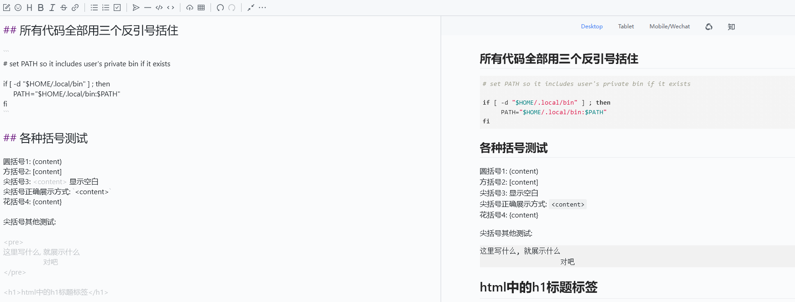Click preview line '花括号4: {content}'
Image resolution: width=795 pixels, height=302 pixels.
click(509, 215)
